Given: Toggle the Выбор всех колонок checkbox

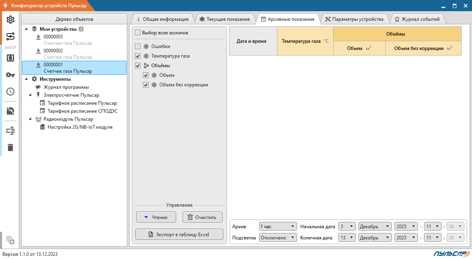Looking at the screenshot, I should click(138, 32).
